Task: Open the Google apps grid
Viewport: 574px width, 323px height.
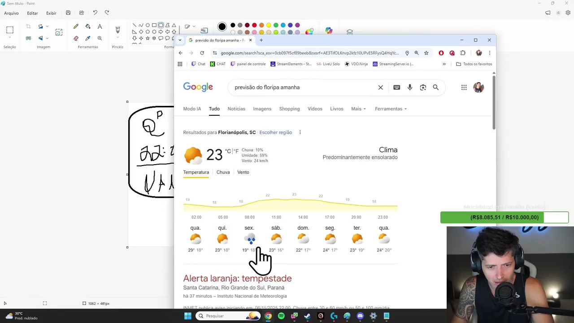Action: click(x=464, y=87)
